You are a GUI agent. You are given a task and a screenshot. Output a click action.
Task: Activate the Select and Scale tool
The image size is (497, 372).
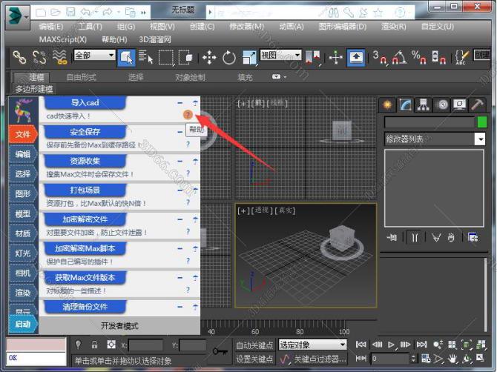click(249, 58)
